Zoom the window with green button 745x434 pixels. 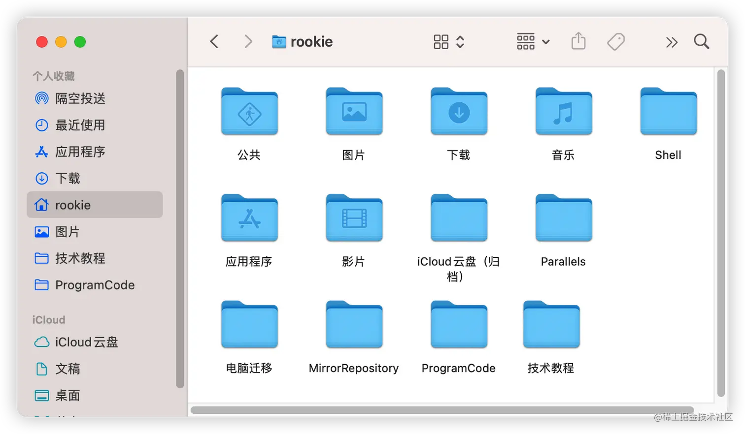point(80,42)
